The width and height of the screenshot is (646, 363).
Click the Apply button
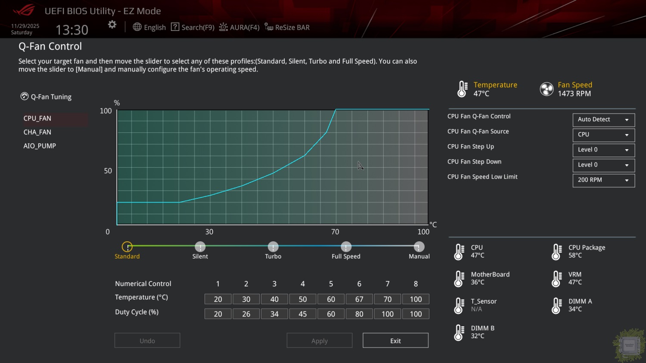pyautogui.click(x=320, y=341)
